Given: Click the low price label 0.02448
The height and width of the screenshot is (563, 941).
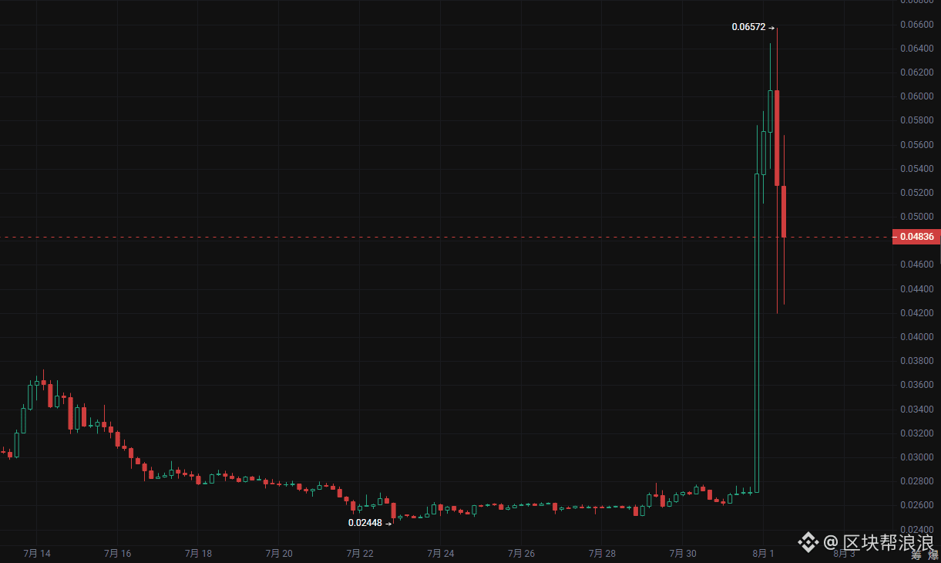Looking at the screenshot, I should tap(365, 522).
